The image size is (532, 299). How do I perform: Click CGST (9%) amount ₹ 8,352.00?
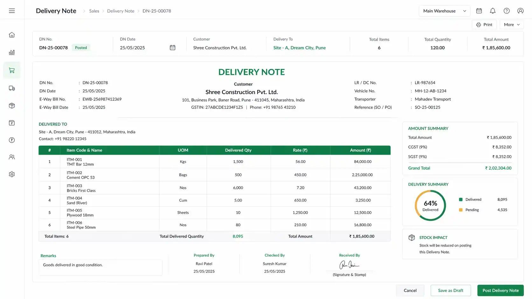click(502, 147)
